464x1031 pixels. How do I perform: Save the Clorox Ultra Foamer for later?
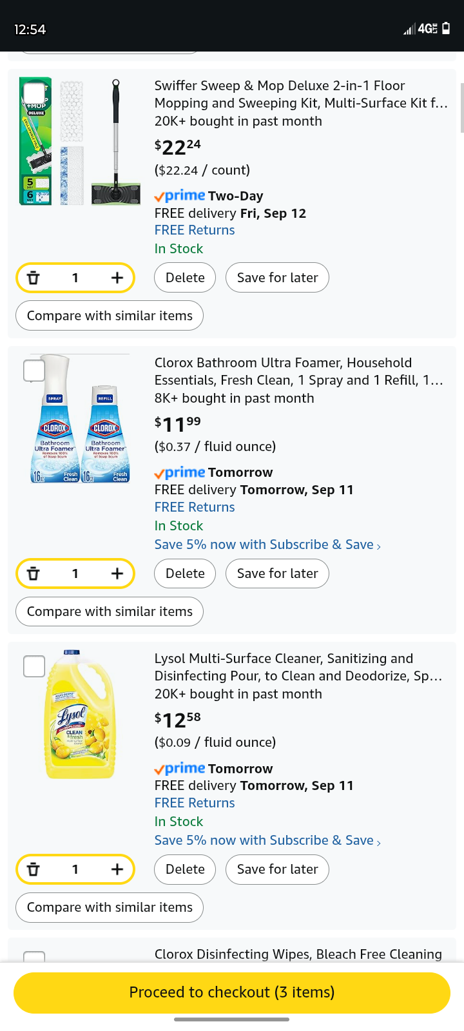[x=277, y=573]
